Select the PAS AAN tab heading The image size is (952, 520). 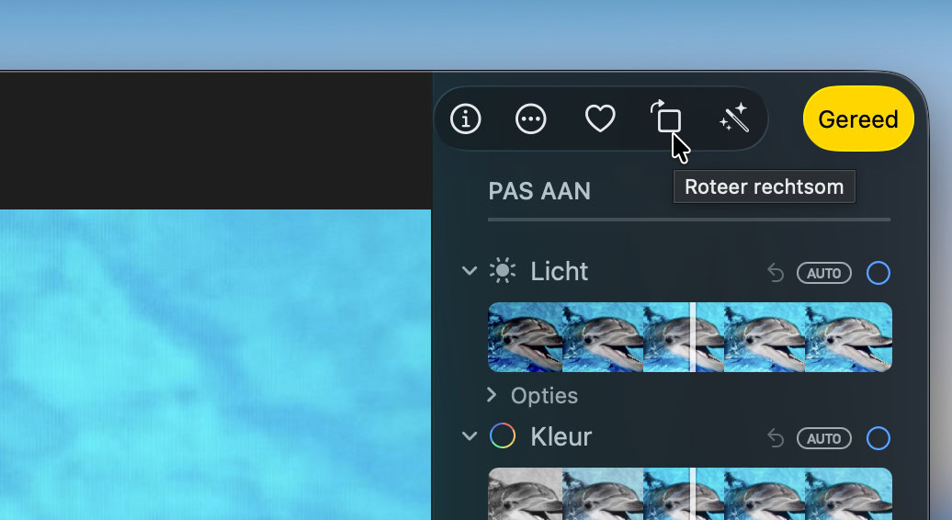click(539, 191)
